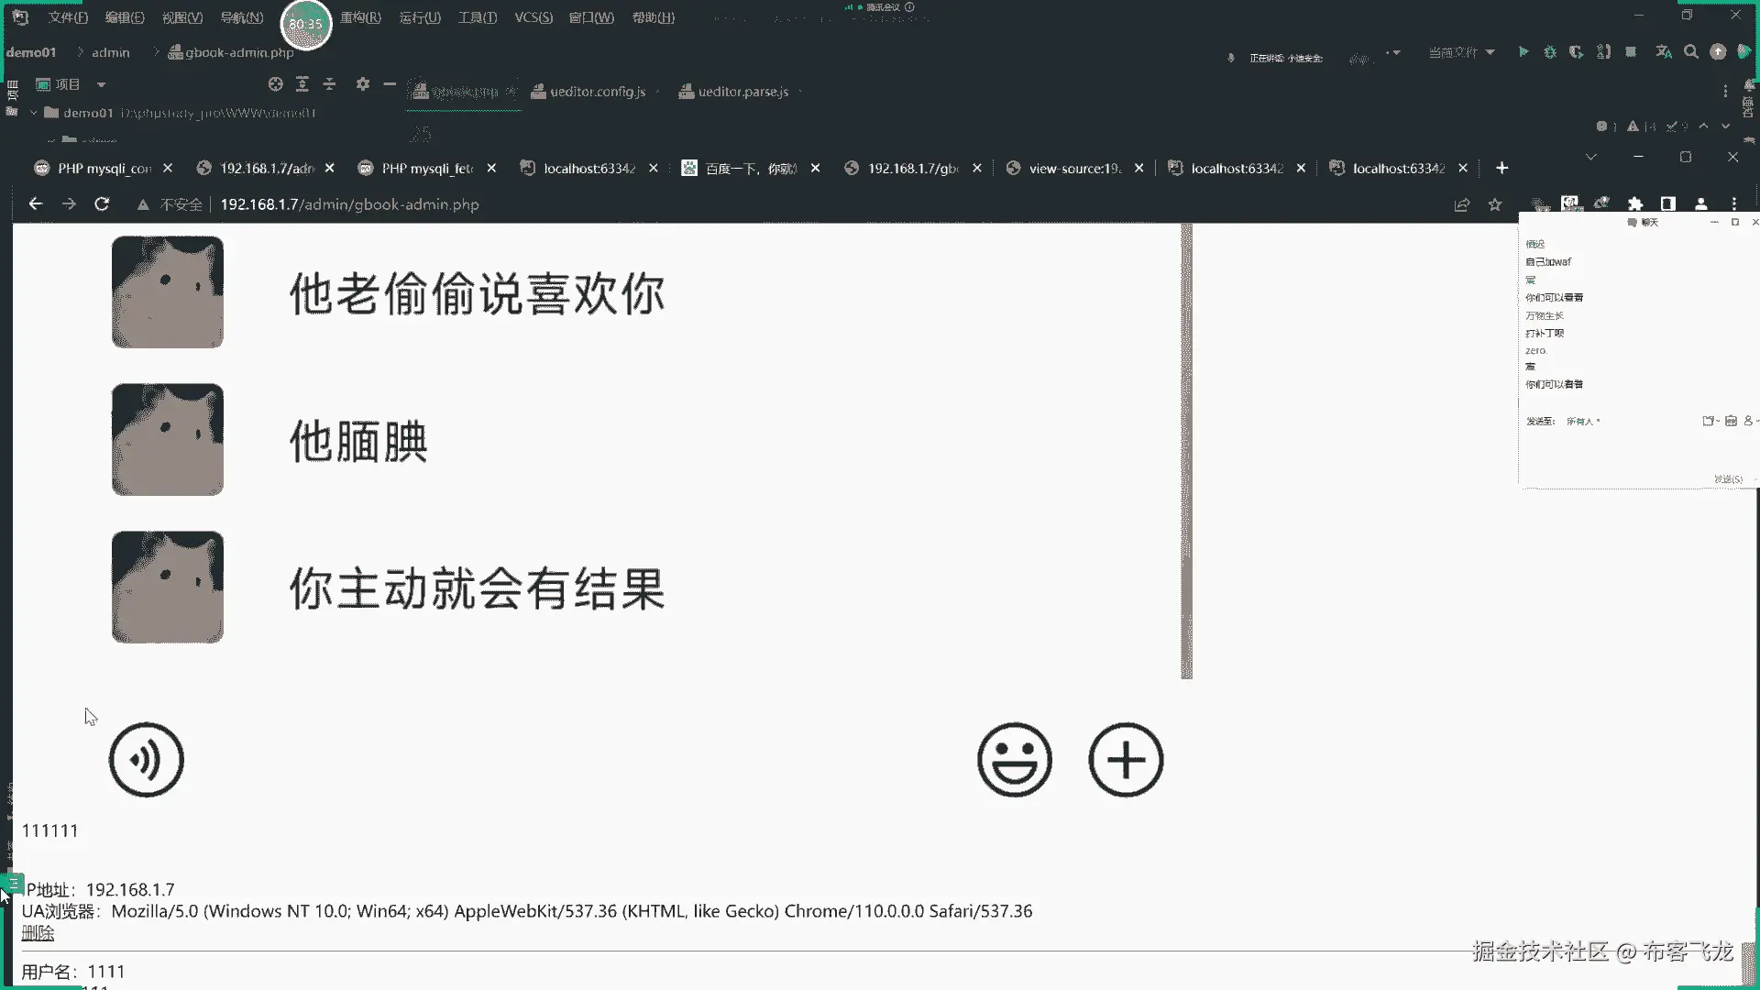Open the emoji smiley face picker

1014,760
